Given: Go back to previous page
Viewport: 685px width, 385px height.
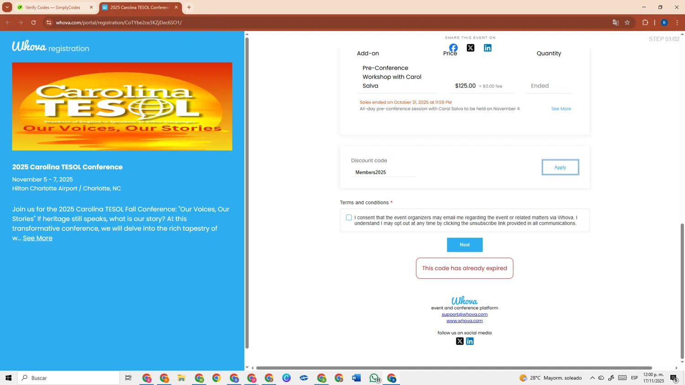Looking at the screenshot, I should pos(8,22).
